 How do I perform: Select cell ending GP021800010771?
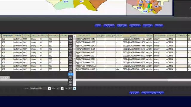[x=86, y=59]
